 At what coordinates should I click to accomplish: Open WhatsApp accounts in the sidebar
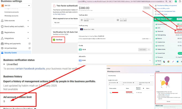click(11, 16)
